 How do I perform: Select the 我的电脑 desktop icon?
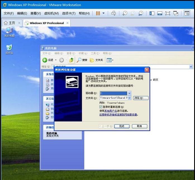(9, 32)
